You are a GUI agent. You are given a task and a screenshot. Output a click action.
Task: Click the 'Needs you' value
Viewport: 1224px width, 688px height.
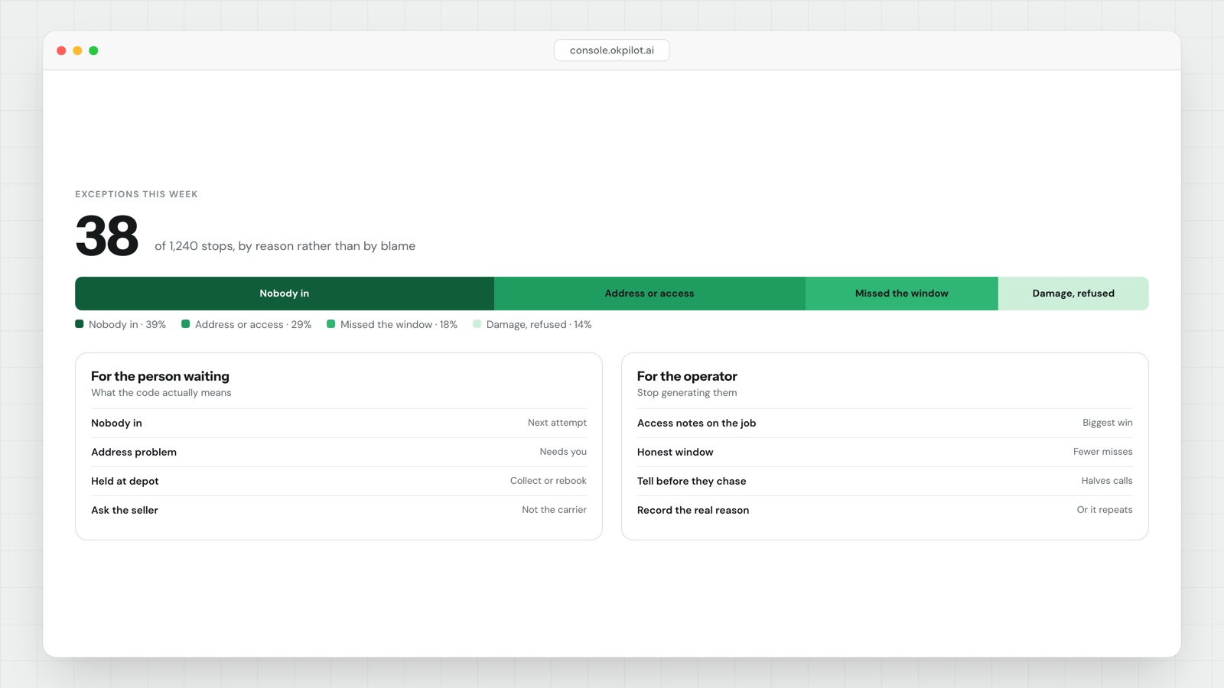coord(563,452)
